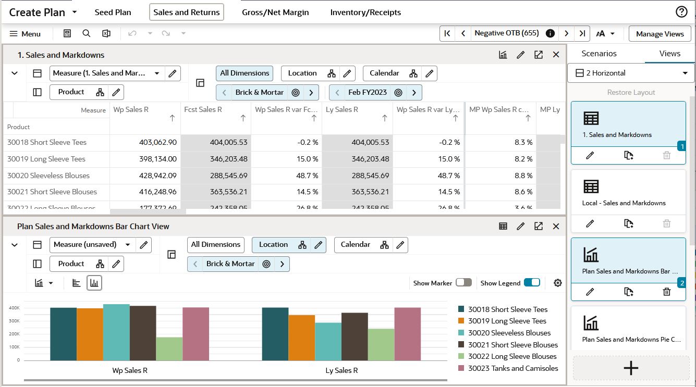The image size is (696, 387).
Task: Toggle the horizontal bar chart type
Action: coord(76,283)
